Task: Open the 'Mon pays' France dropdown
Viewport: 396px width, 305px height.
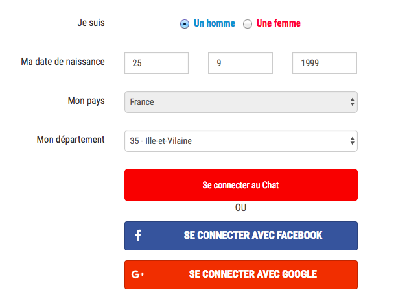Action: (x=241, y=102)
